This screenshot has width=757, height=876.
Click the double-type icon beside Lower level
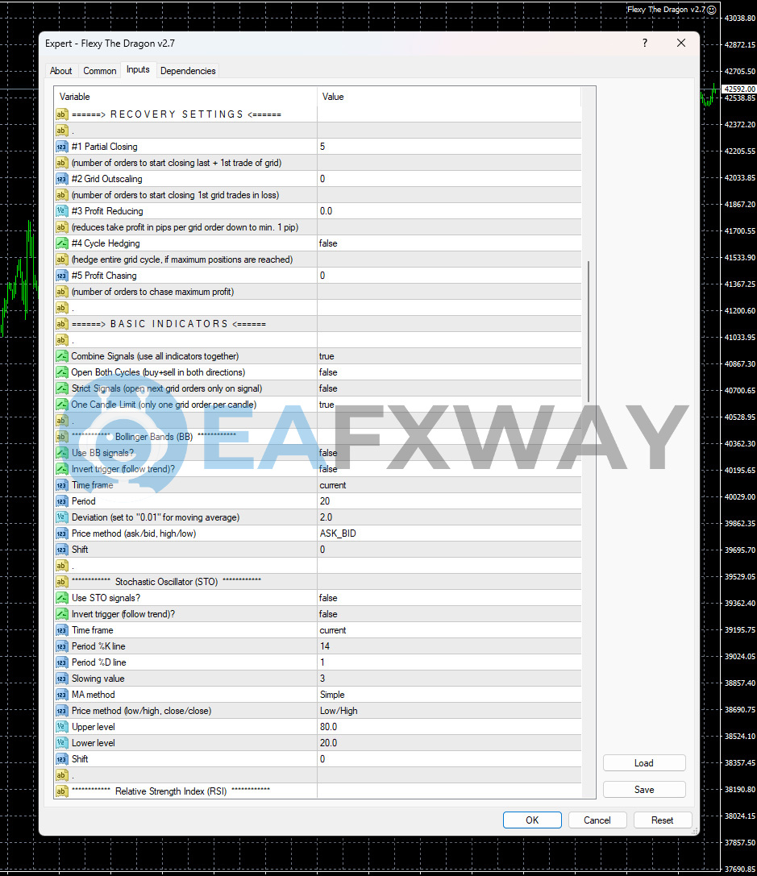(x=61, y=743)
